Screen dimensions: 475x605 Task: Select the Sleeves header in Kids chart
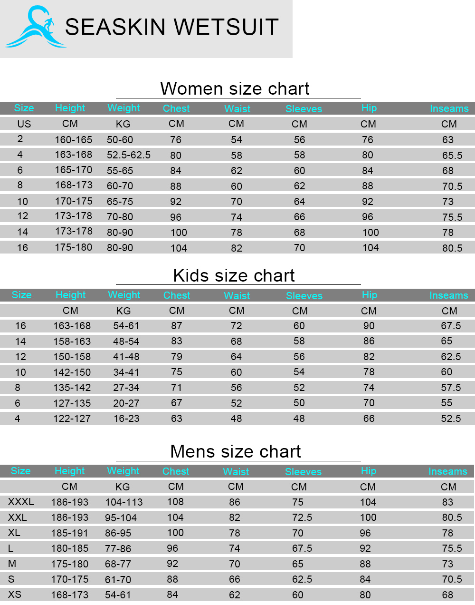[x=304, y=295]
